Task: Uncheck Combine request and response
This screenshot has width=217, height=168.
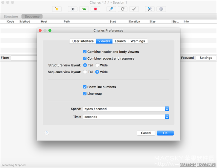Action: [85, 58]
